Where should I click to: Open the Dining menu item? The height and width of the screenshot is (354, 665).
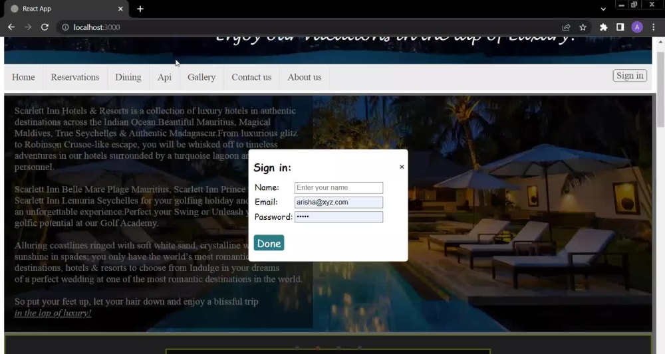click(128, 77)
